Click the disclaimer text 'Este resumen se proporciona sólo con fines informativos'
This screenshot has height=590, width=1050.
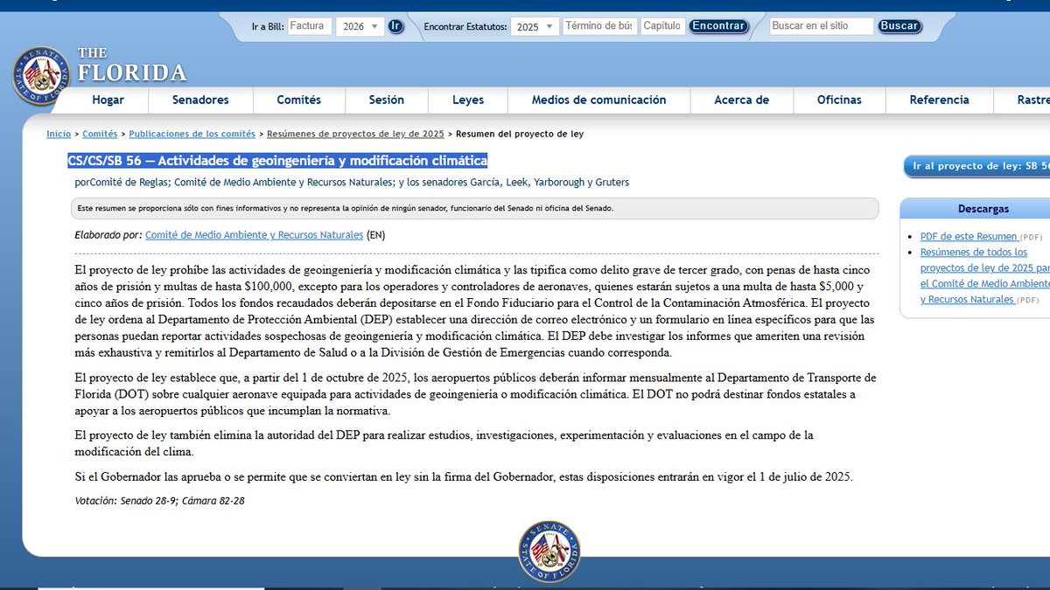346,208
